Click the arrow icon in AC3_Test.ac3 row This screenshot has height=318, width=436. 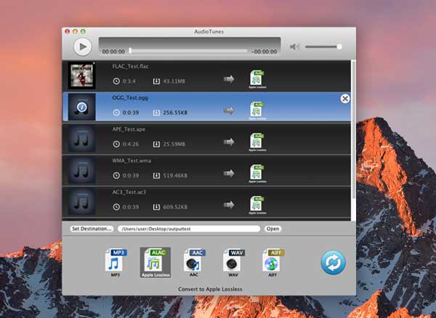tap(229, 205)
